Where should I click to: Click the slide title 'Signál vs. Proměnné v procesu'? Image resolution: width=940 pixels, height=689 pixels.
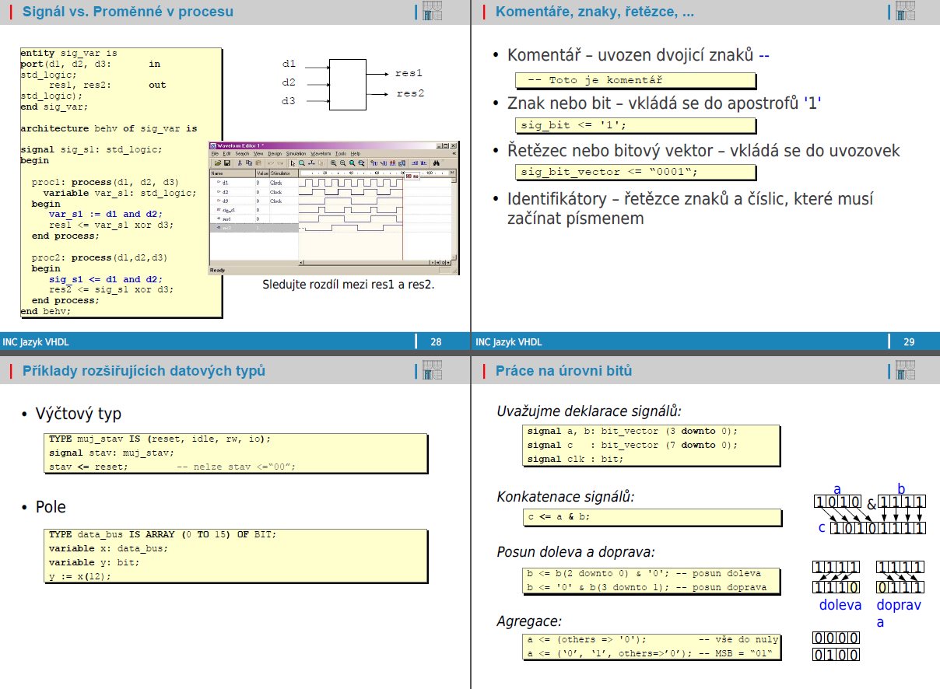pyautogui.click(x=128, y=12)
